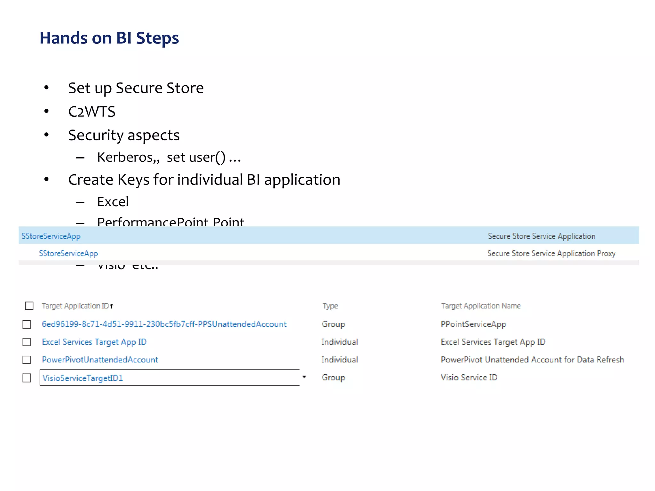Select the 'Secure Store Service Application' type text

541,236
